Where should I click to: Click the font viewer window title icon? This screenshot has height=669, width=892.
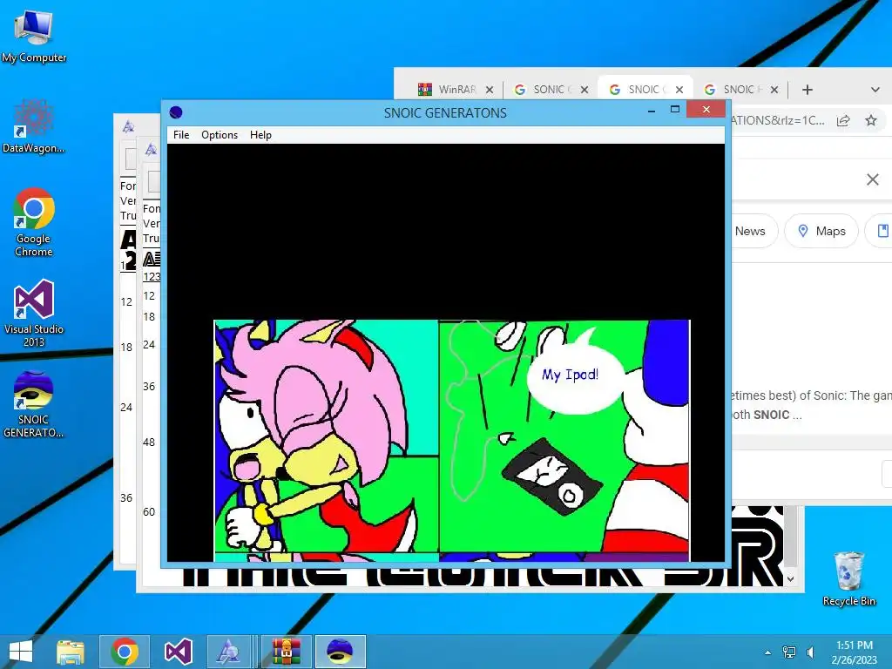151,150
